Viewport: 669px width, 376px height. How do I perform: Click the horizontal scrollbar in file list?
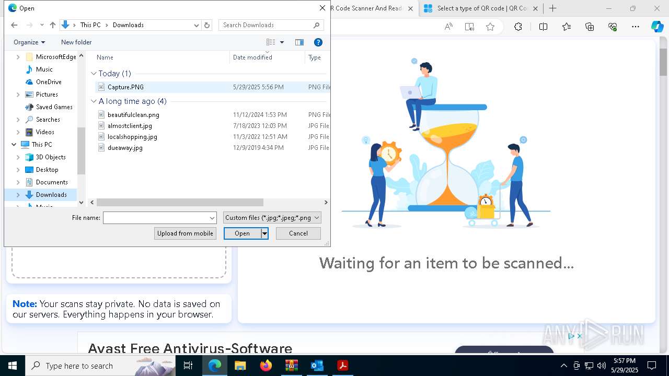pos(180,202)
